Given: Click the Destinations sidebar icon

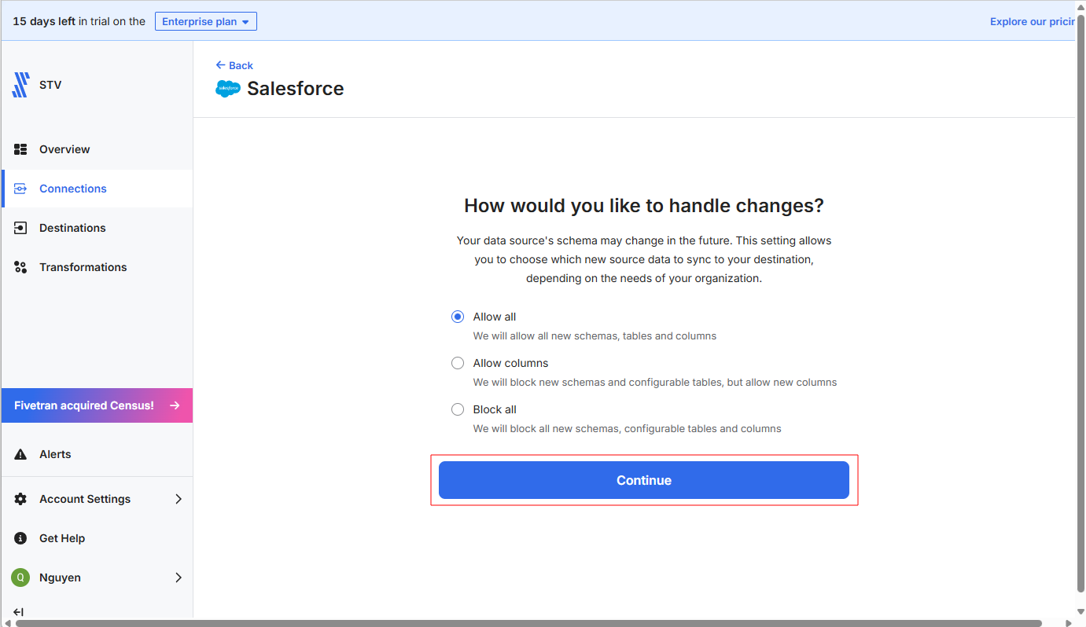Looking at the screenshot, I should (x=21, y=228).
